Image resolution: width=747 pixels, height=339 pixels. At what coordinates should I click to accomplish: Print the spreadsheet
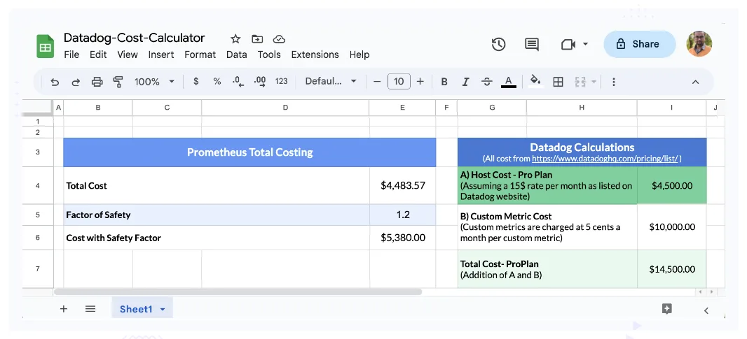[x=97, y=82]
